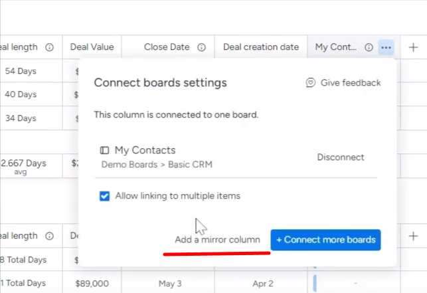Screen dimensions: 427x293
Task: Click Add a mirror column
Action: coord(217,240)
